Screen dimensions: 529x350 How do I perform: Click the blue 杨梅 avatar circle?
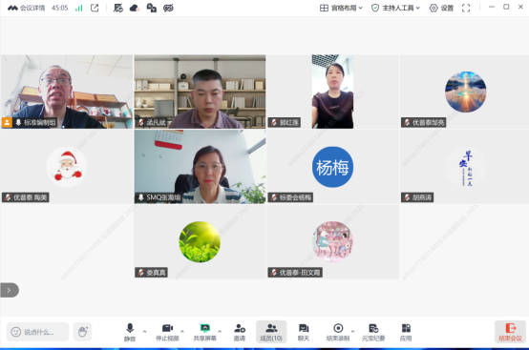click(332, 167)
